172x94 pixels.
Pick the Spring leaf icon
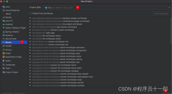tap(4, 17)
